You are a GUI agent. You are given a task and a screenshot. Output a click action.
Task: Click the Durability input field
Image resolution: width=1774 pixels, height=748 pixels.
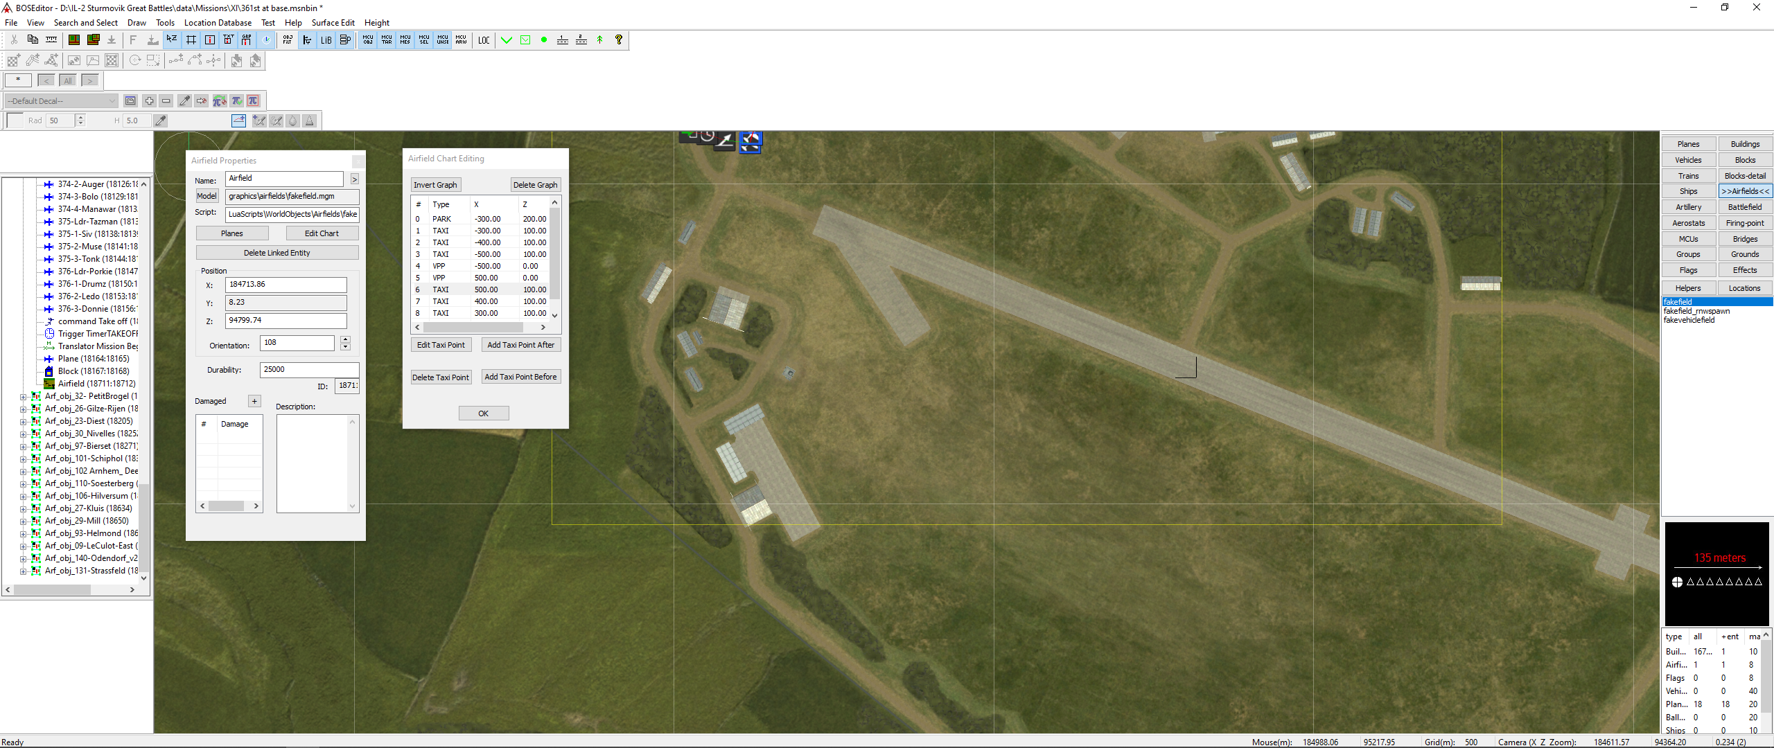[x=309, y=370]
